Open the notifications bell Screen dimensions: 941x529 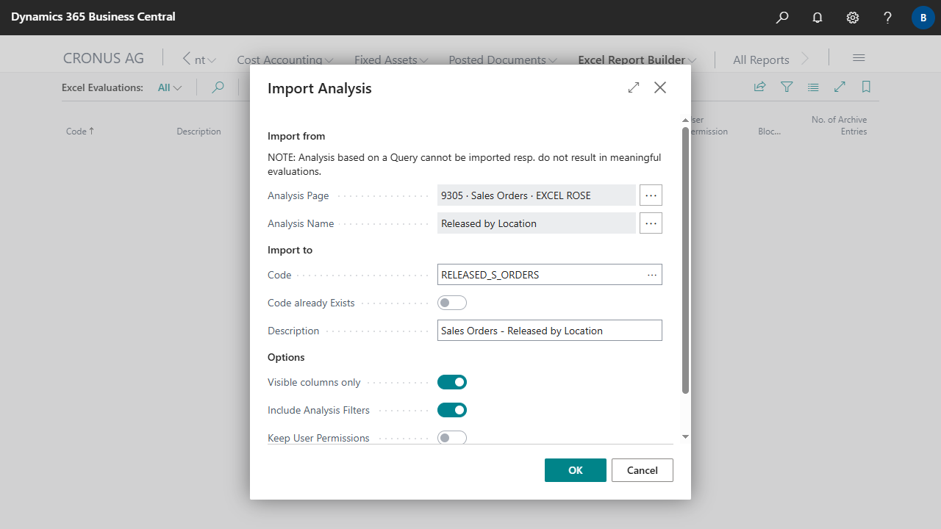(817, 18)
